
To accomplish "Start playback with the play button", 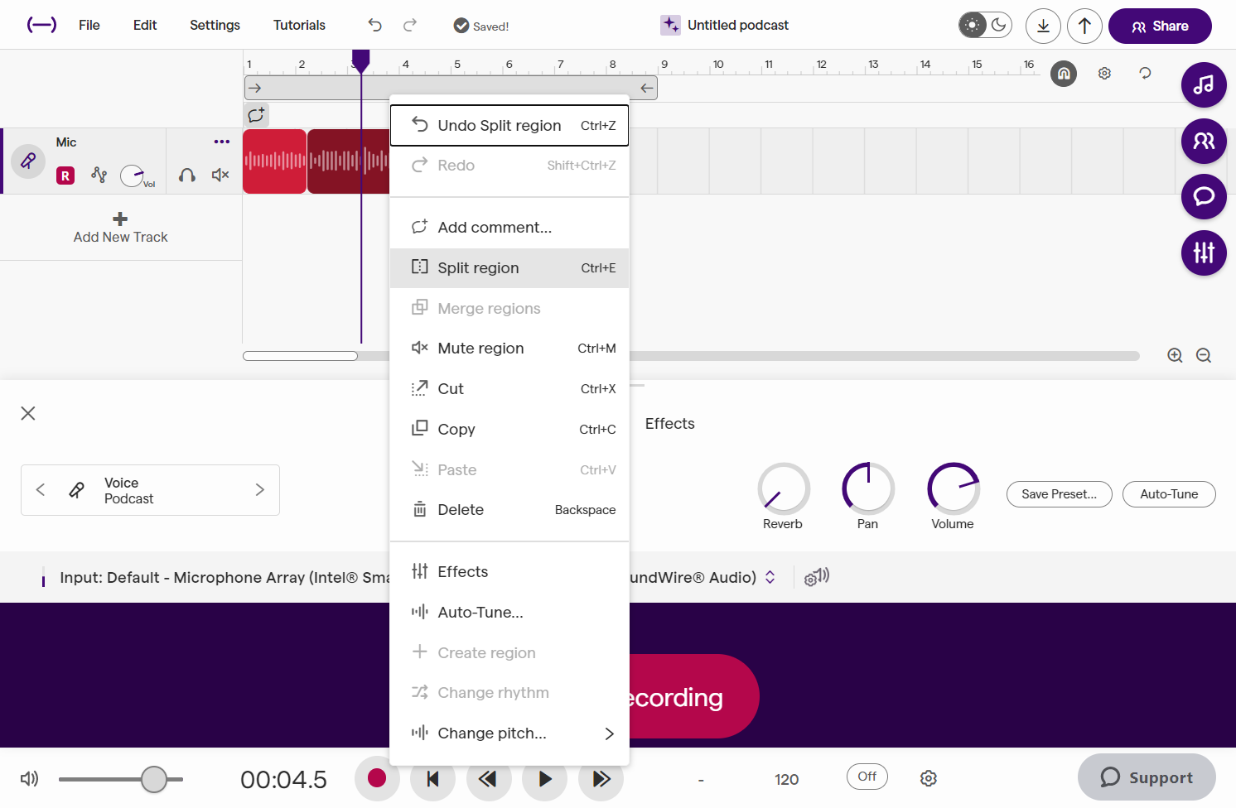I will pyautogui.click(x=544, y=778).
